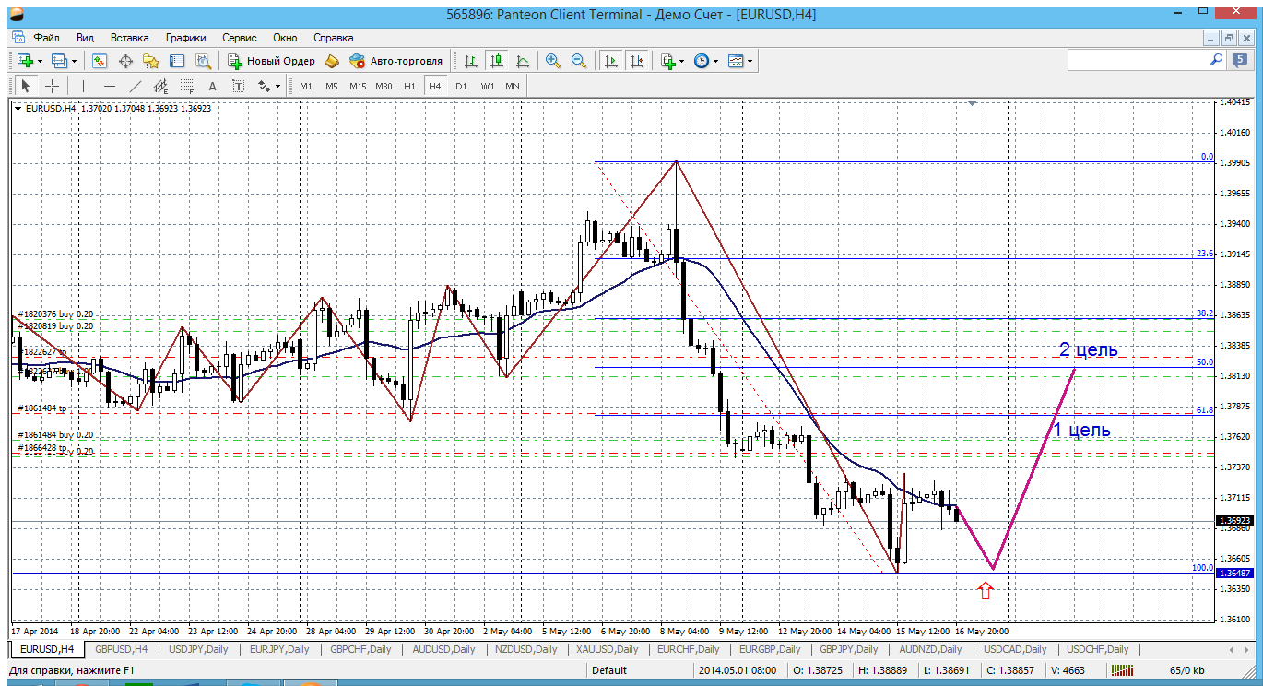Select the Fibonacci retracement tool
Screen dimensions: 1263x686
pyautogui.click(x=187, y=86)
